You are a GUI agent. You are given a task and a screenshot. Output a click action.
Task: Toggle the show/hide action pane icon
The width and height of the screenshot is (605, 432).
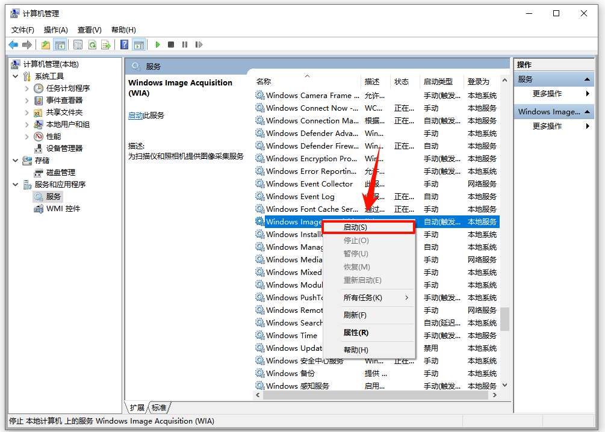click(139, 45)
